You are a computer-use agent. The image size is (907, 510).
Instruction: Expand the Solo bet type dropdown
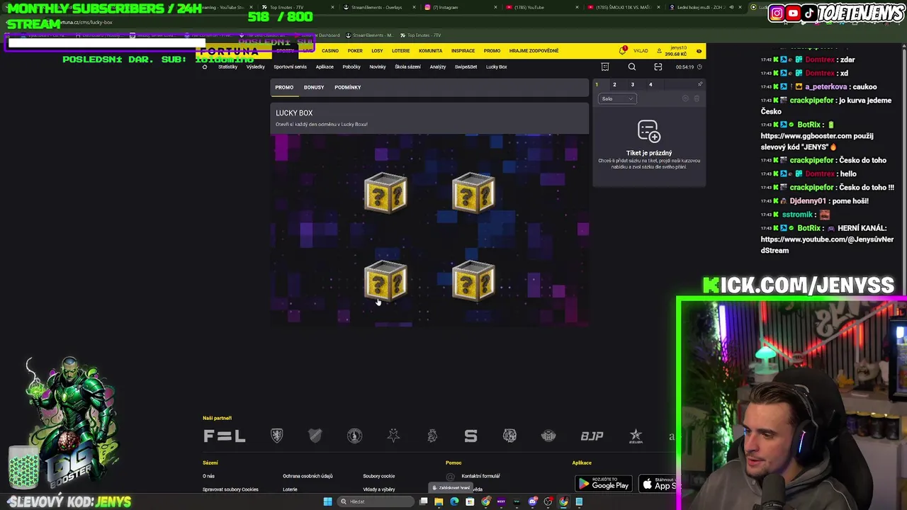click(617, 98)
